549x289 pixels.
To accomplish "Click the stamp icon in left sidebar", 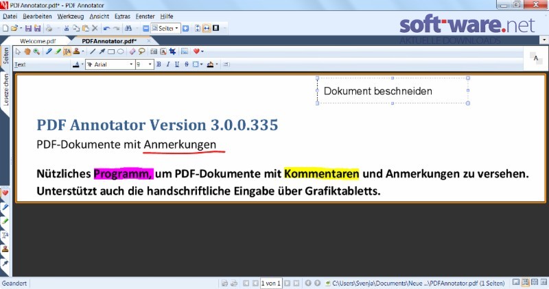I will coord(5,249).
